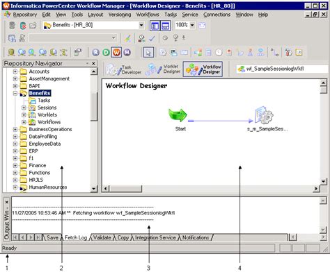Expand the Accounts folder node

15,71
